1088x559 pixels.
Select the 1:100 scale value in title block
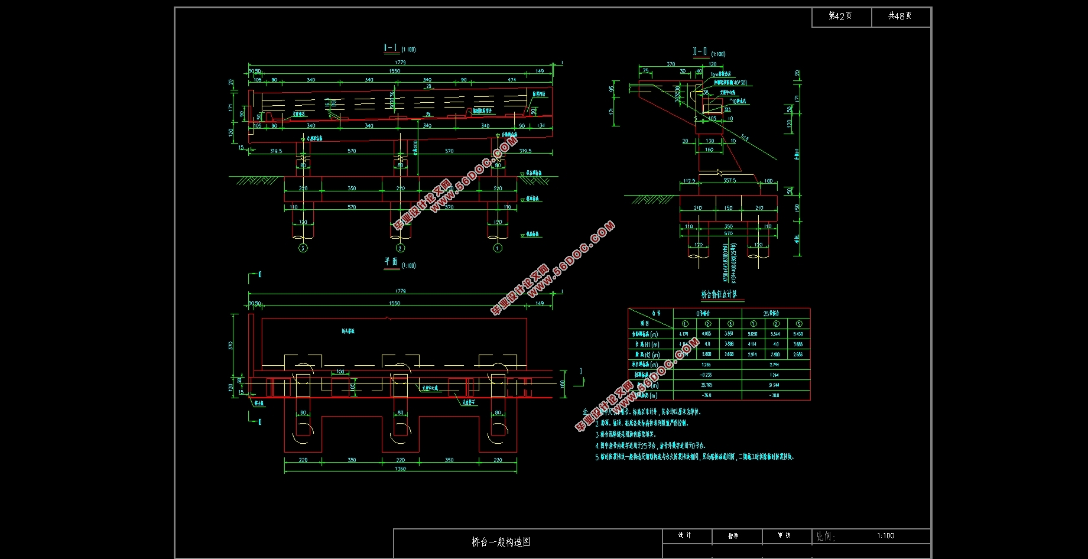[x=886, y=536]
